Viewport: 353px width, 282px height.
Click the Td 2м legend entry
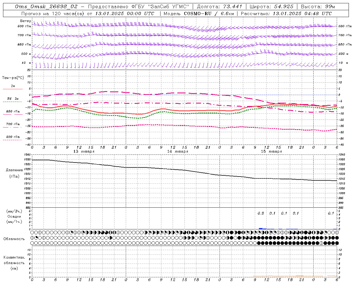[x=13, y=99]
